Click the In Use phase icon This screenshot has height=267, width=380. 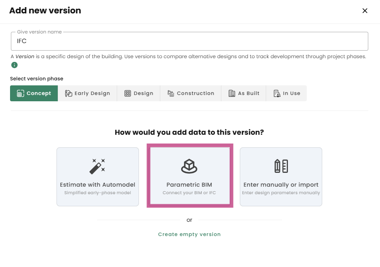click(x=277, y=93)
